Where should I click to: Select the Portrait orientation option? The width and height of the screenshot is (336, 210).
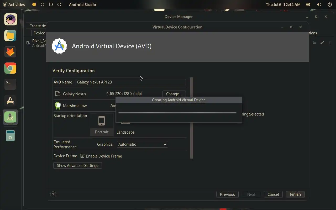click(102, 124)
